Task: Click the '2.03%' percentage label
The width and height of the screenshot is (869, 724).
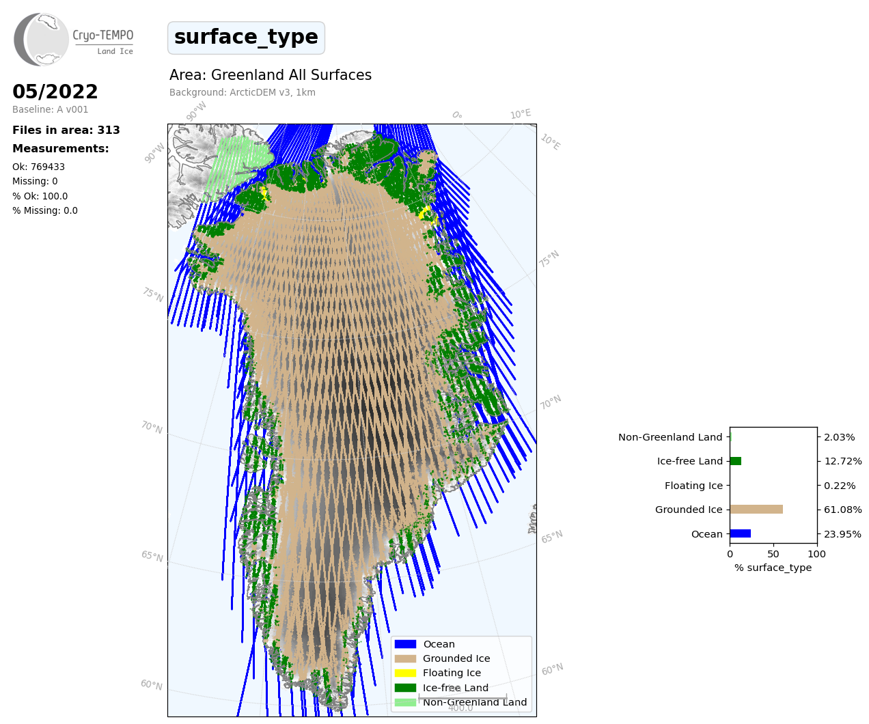Action: pos(840,437)
